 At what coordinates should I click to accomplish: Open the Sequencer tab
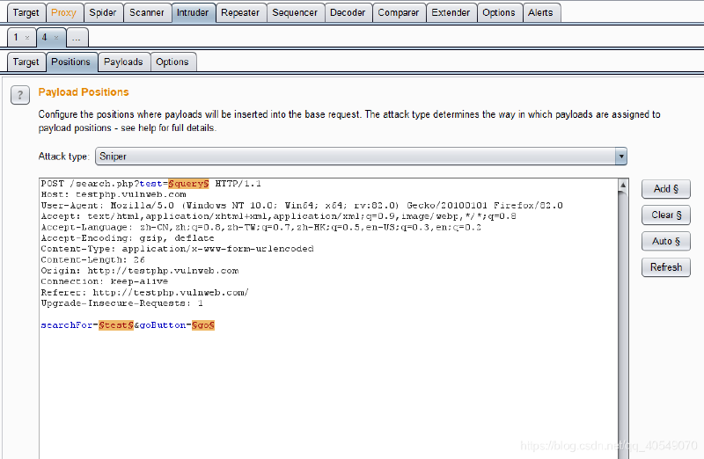click(295, 12)
